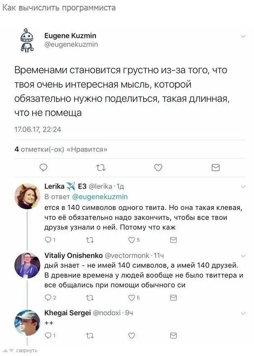254x356 pixels.
Task: Send main tweet via direct message
Action: (x=216, y=168)
